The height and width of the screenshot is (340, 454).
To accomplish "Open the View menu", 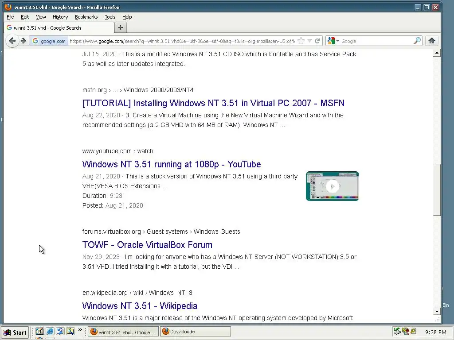I will pyautogui.click(x=41, y=17).
